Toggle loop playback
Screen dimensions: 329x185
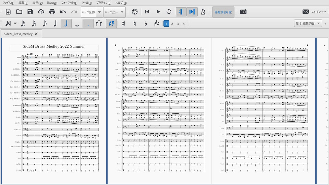coord(169,12)
